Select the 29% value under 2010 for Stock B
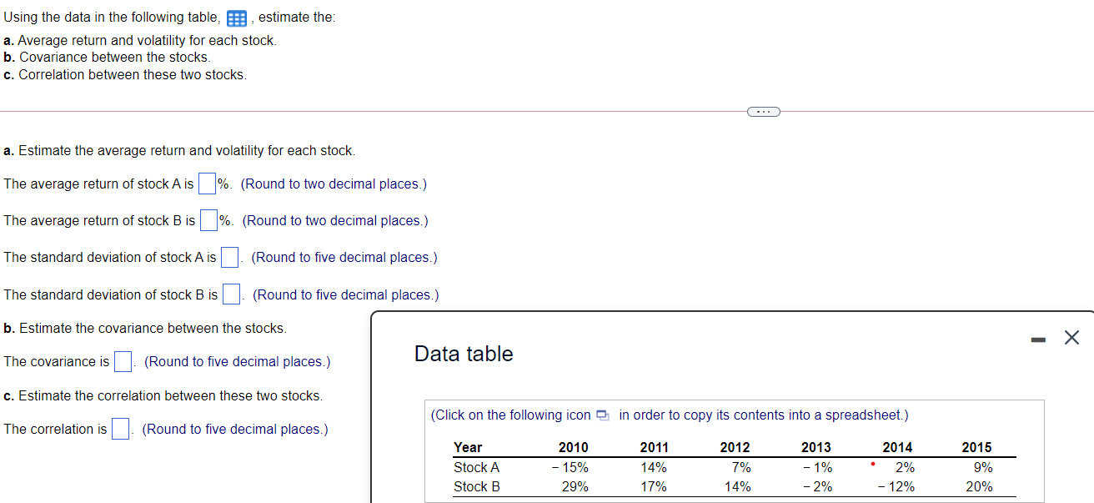 [x=576, y=486]
